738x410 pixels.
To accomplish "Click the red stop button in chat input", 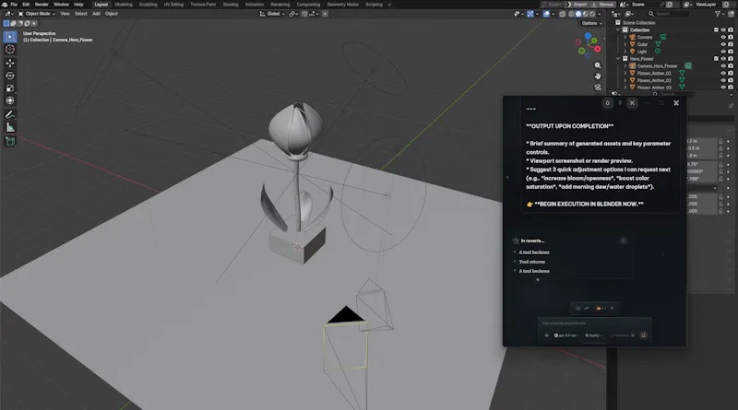I will [x=643, y=335].
